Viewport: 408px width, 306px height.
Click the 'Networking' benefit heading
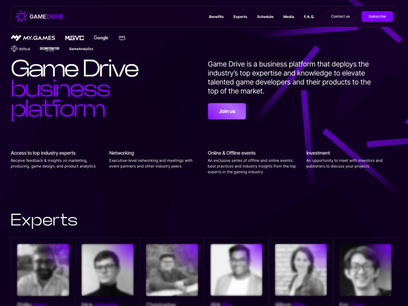click(x=122, y=153)
